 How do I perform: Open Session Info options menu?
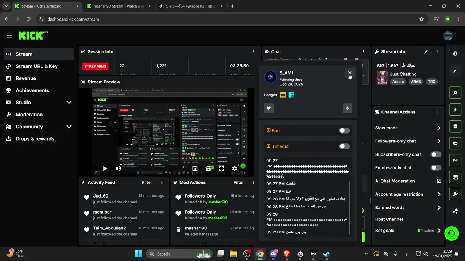coord(254,52)
